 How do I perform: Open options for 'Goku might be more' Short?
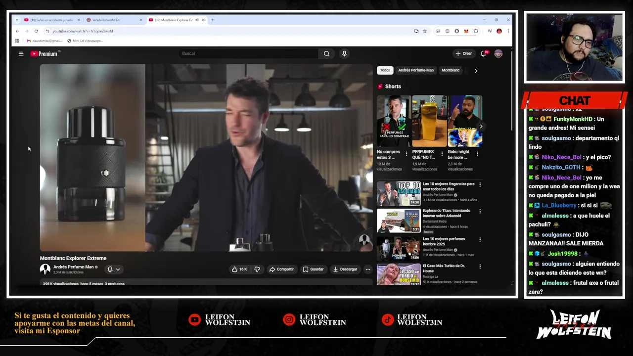[477, 154]
